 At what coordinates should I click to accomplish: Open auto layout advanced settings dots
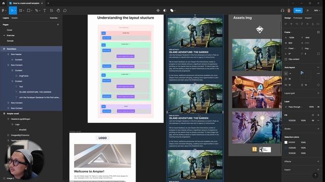(318, 73)
